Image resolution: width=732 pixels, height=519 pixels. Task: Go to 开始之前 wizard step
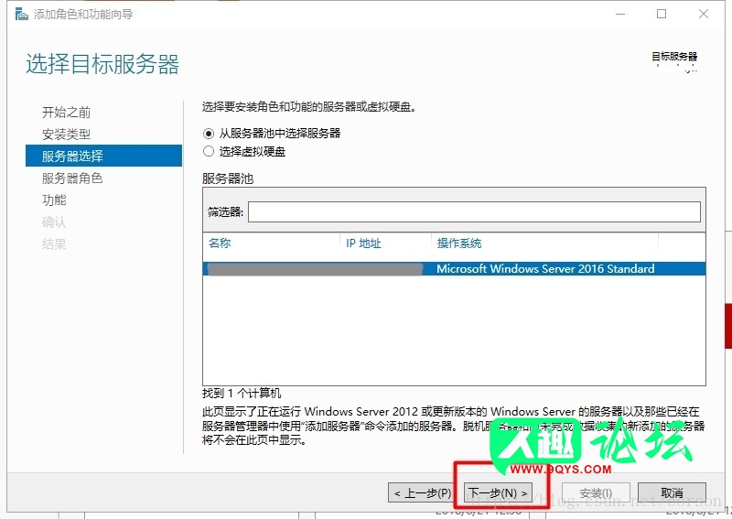pos(66,112)
